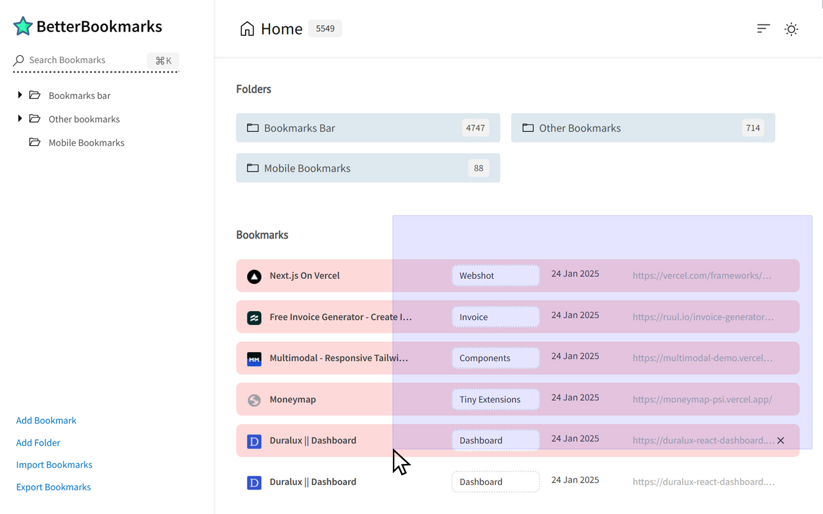Select Other bookmarks in sidebar tree
The image size is (823, 514).
point(84,120)
